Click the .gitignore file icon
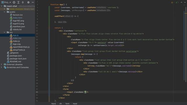This screenshot has width=187, height=105. pyautogui.click(x=8, y=53)
